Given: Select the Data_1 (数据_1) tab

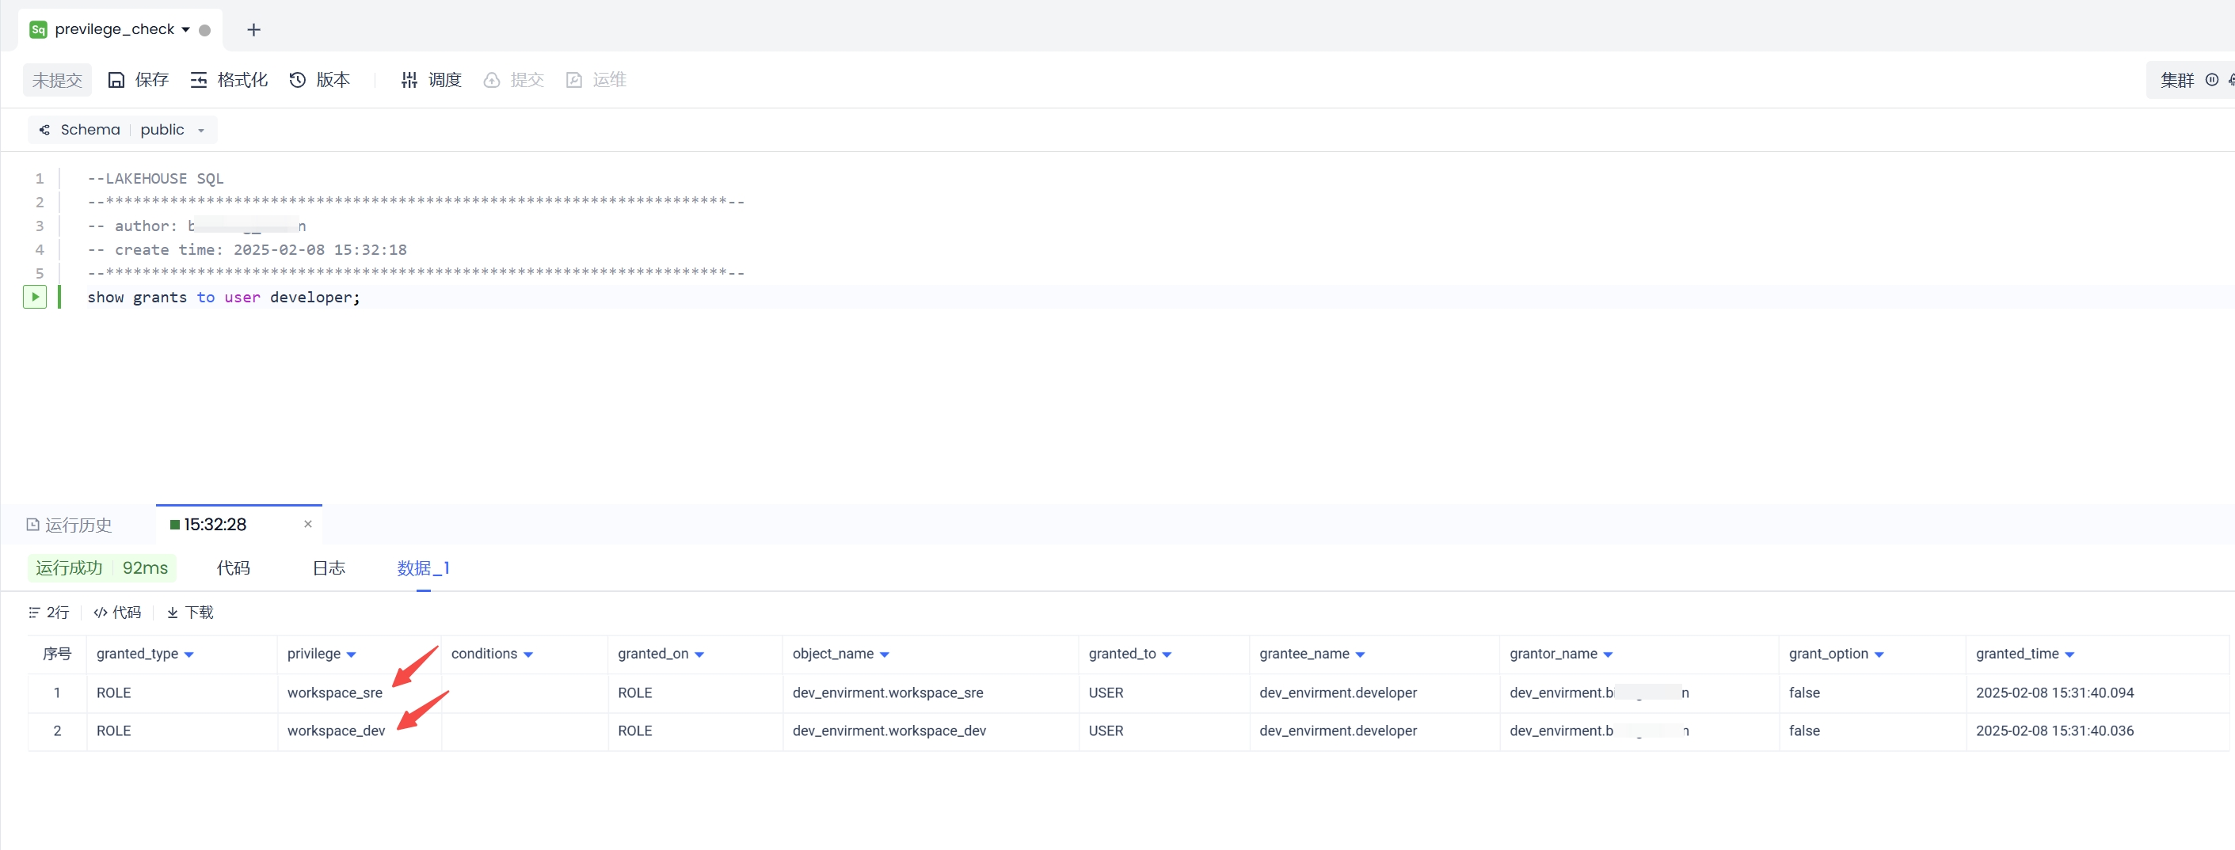Looking at the screenshot, I should [x=423, y=568].
